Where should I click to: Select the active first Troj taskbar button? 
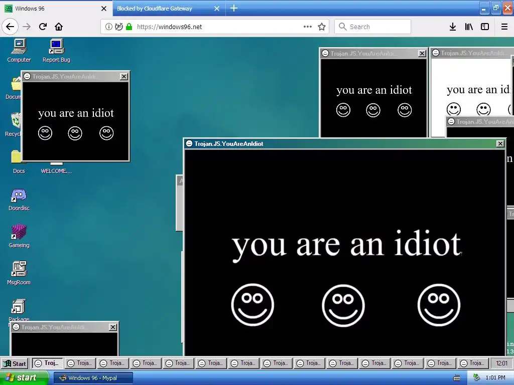pyautogui.click(x=47, y=363)
